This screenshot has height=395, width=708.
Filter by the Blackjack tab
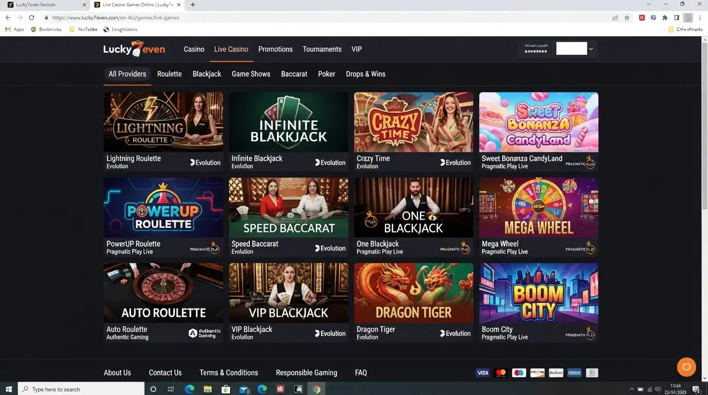click(207, 74)
